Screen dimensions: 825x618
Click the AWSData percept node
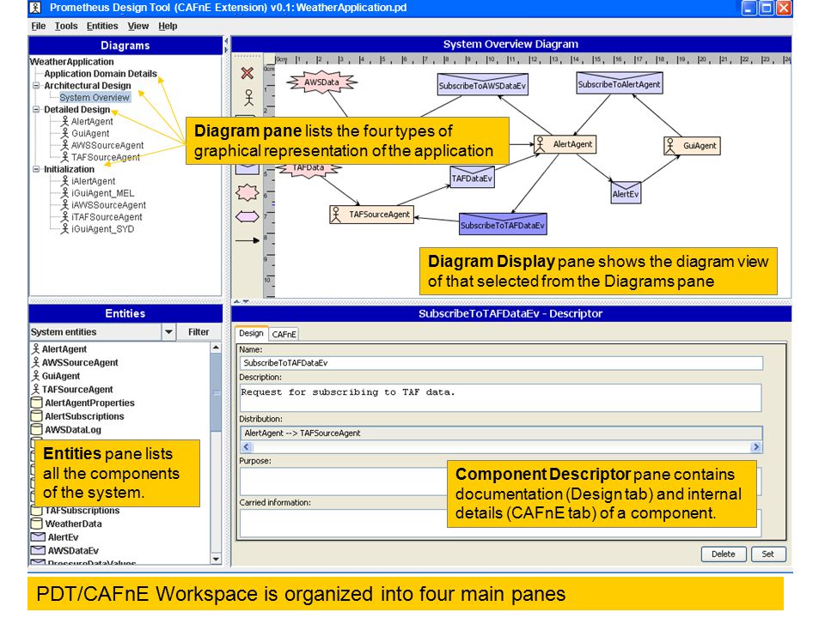pyautogui.click(x=321, y=82)
